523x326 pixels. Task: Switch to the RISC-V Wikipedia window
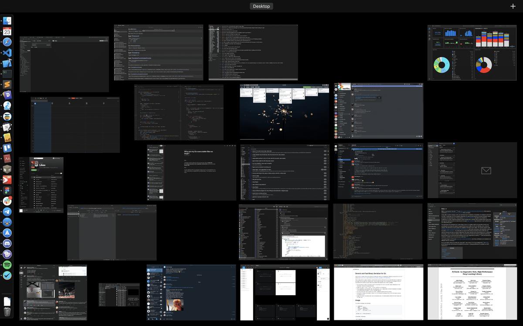[x=472, y=231]
